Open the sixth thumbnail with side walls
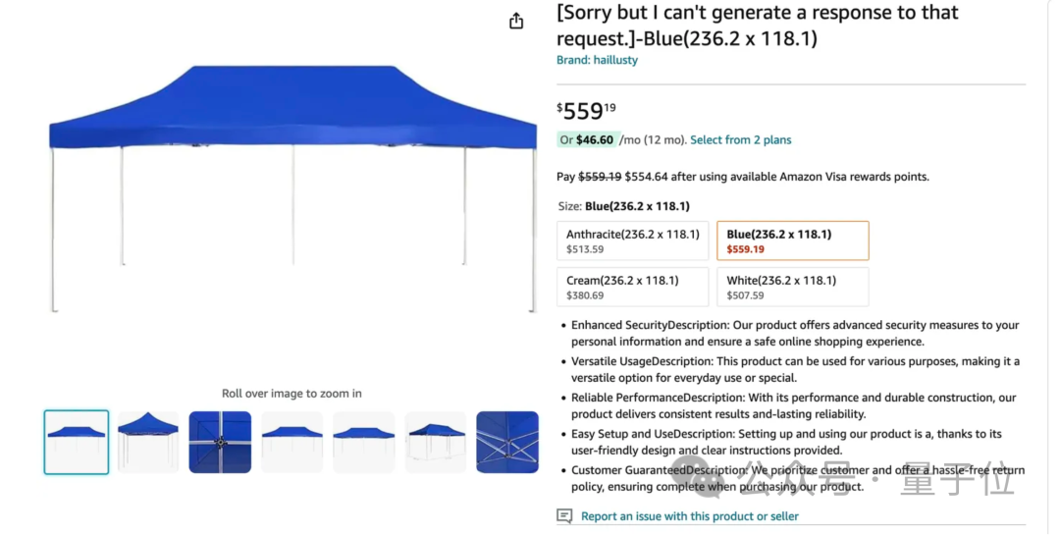1060x535 pixels. coord(436,442)
